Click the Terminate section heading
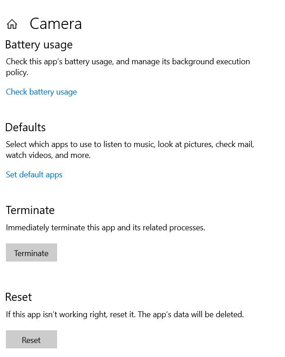Image resolution: width=285 pixels, height=357 pixels. (x=30, y=210)
